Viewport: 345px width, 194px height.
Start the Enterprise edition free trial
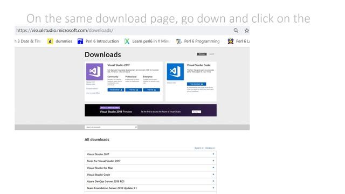coord(151,90)
